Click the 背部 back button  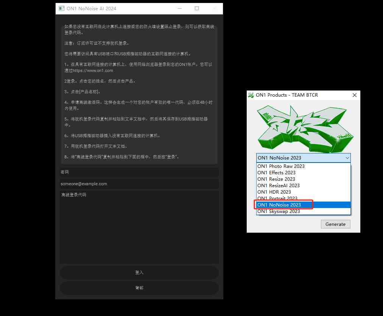[x=139, y=288]
